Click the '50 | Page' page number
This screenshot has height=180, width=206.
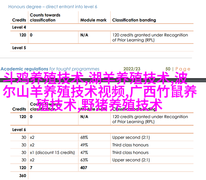(x=178, y=69)
